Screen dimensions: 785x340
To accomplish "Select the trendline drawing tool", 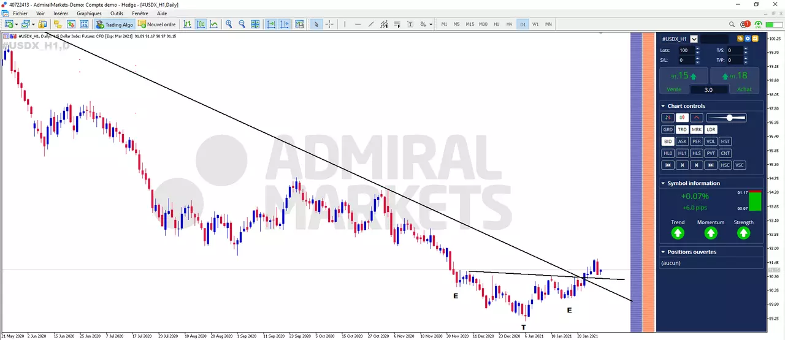I will pyautogui.click(x=371, y=25).
